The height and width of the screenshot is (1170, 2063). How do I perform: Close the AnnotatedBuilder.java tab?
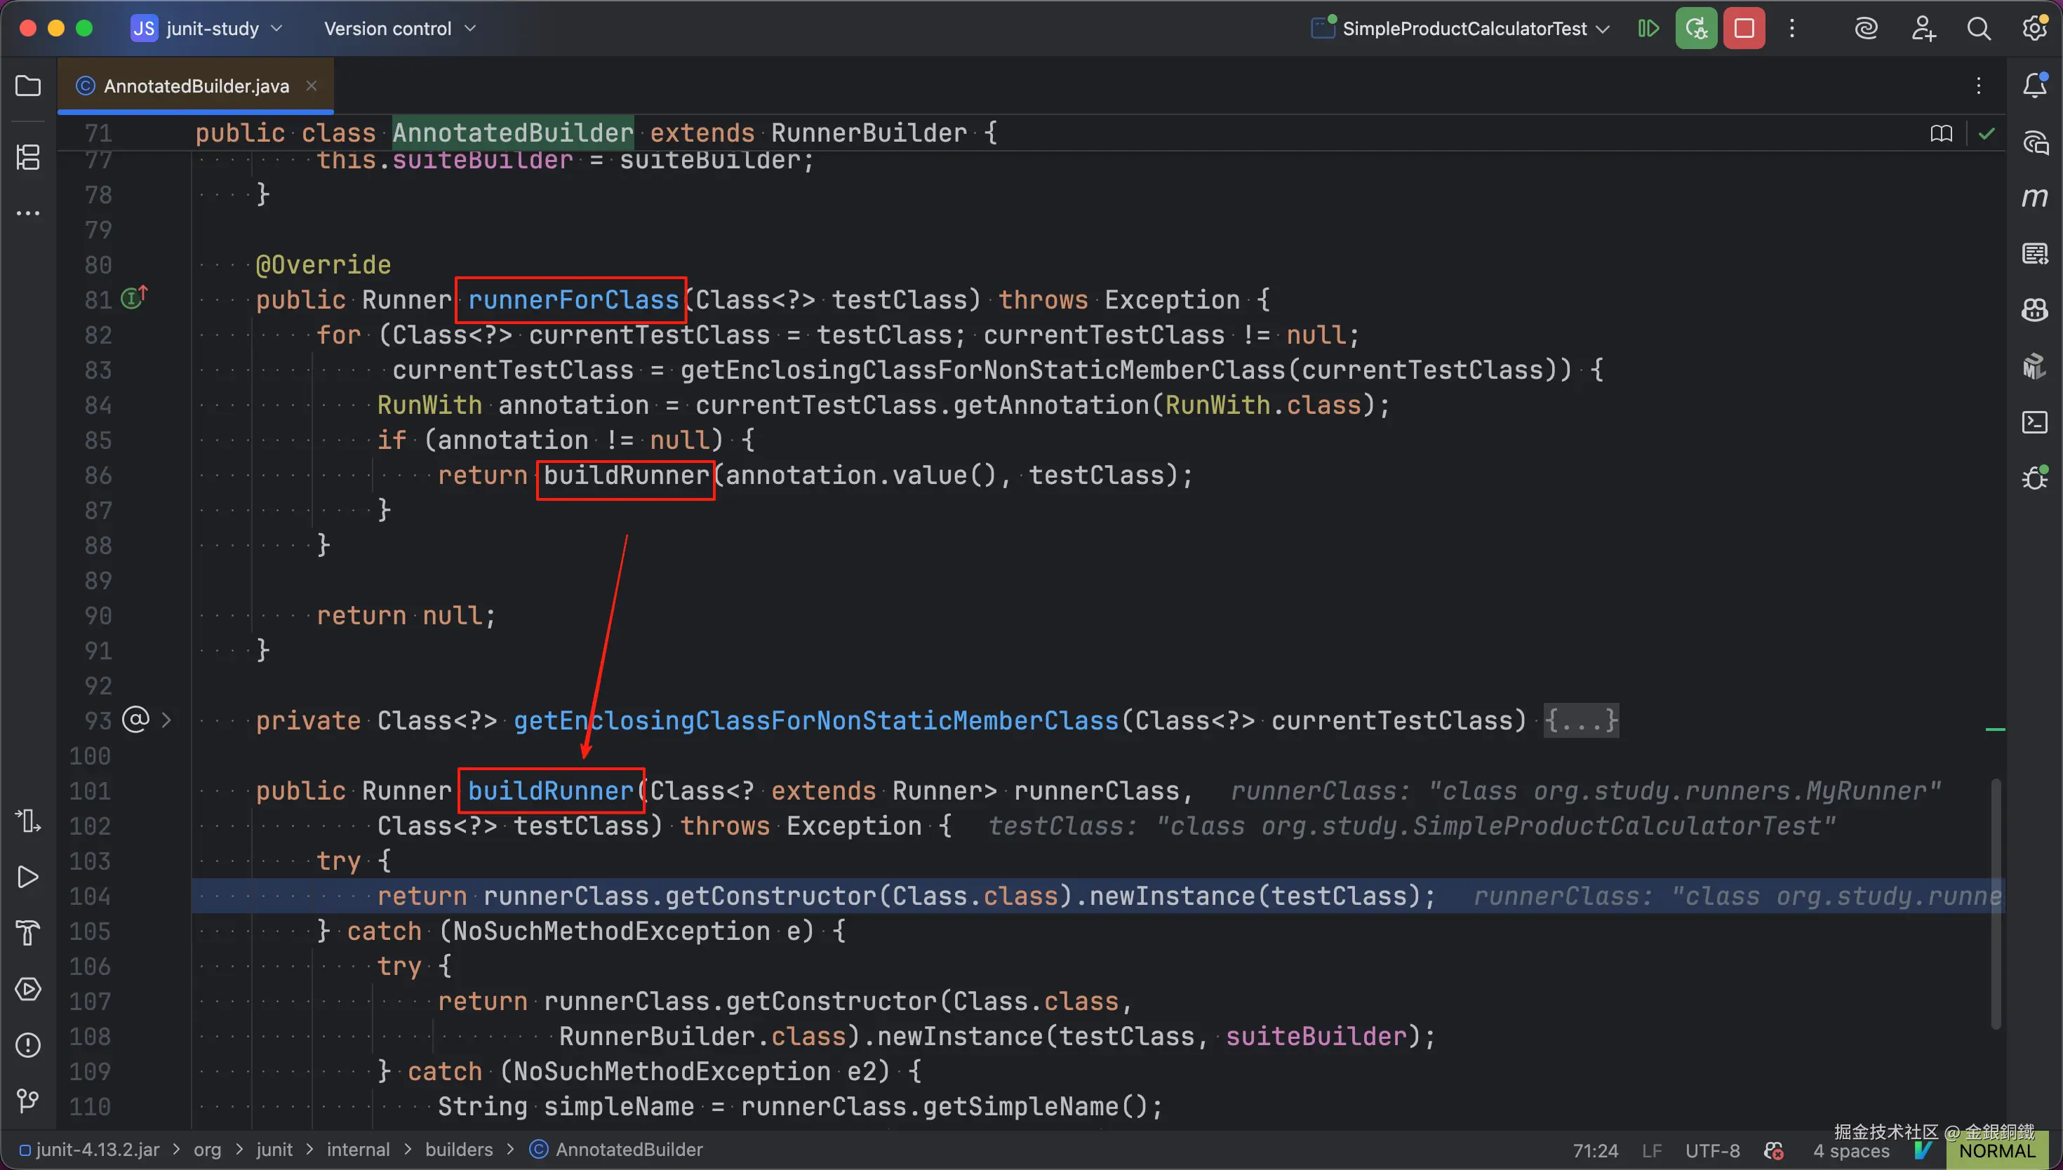pyautogui.click(x=312, y=86)
